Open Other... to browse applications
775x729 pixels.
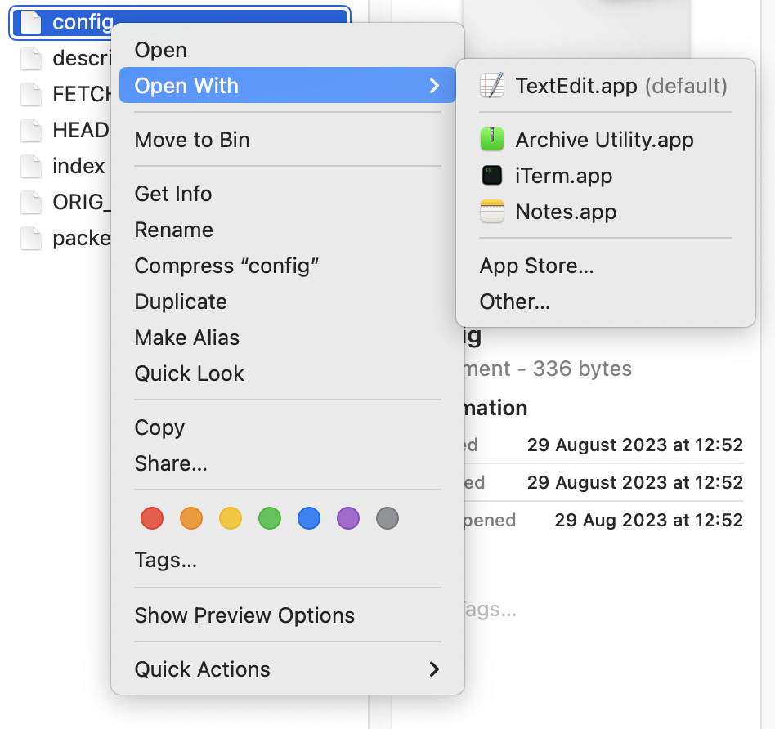point(513,302)
